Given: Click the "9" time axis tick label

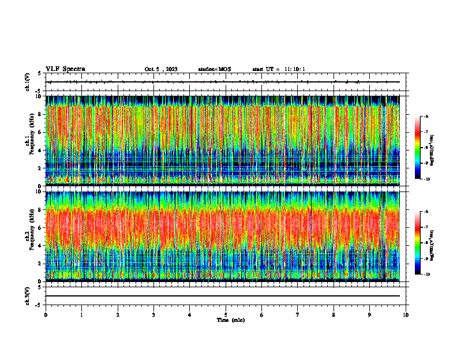Looking at the screenshot, I should pyautogui.click(x=369, y=315).
